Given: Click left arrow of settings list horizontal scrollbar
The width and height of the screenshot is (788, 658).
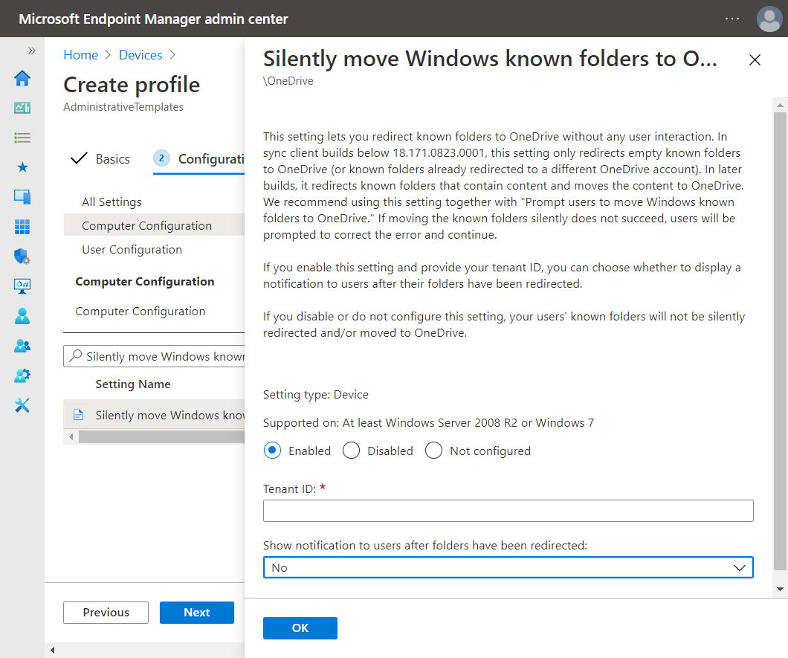Looking at the screenshot, I should pyautogui.click(x=71, y=437).
